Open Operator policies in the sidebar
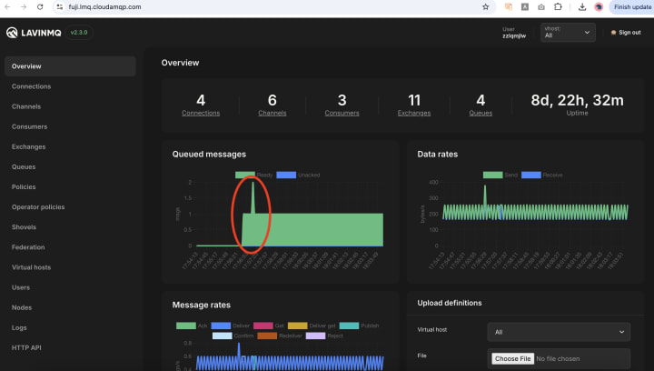 pyautogui.click(x=38, y=207)
